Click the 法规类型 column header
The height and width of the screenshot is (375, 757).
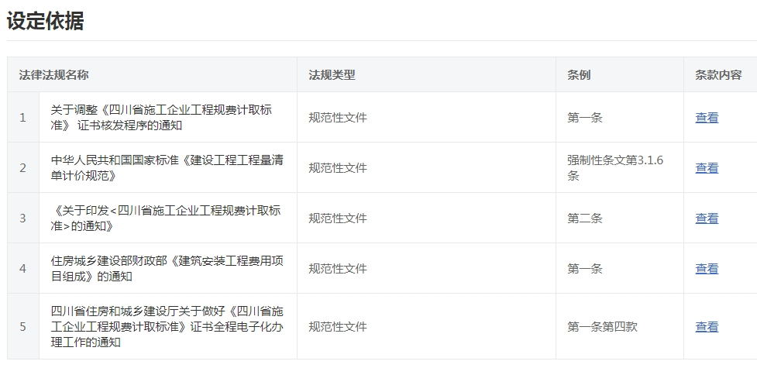click(332, 75)
